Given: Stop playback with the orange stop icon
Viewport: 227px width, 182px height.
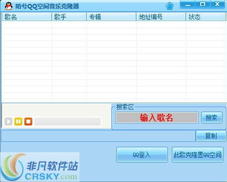Looking at the screenshot, I should [28, 121].
